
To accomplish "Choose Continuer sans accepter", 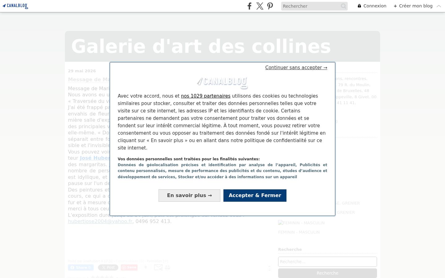I will 296,68.
